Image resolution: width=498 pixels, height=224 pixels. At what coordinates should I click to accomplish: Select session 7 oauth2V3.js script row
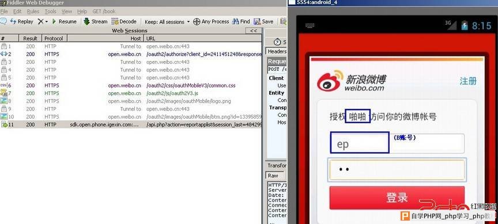coord(131,93)
